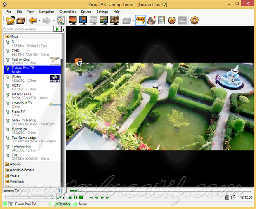The width and height of the screenshot is (256, 209).
Task: Select the Fusion Plus TV channel
Action: tap(32, 70)
